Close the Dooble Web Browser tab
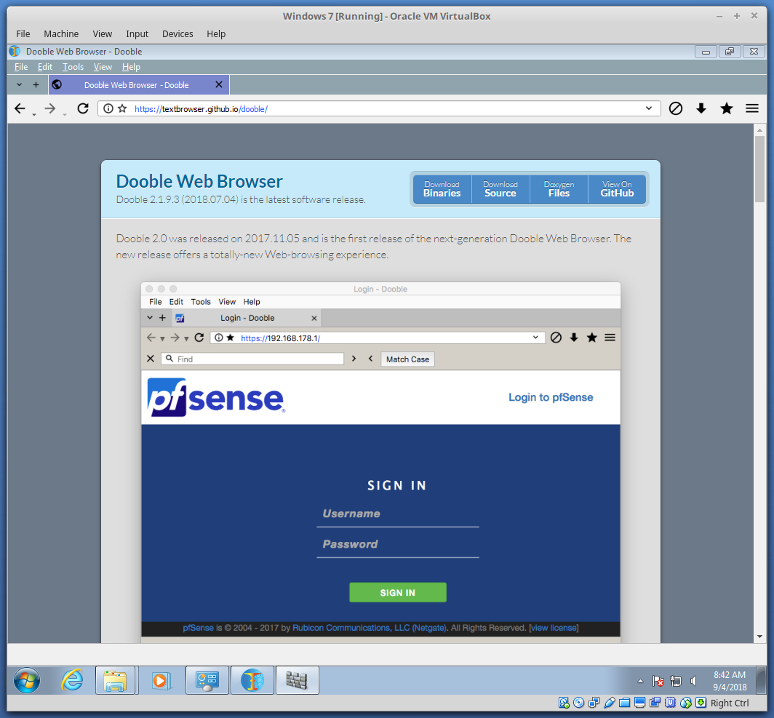 point(219,85)
